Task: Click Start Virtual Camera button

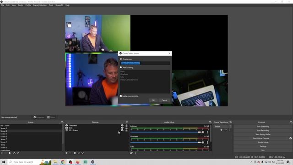Action: [261, 138]
